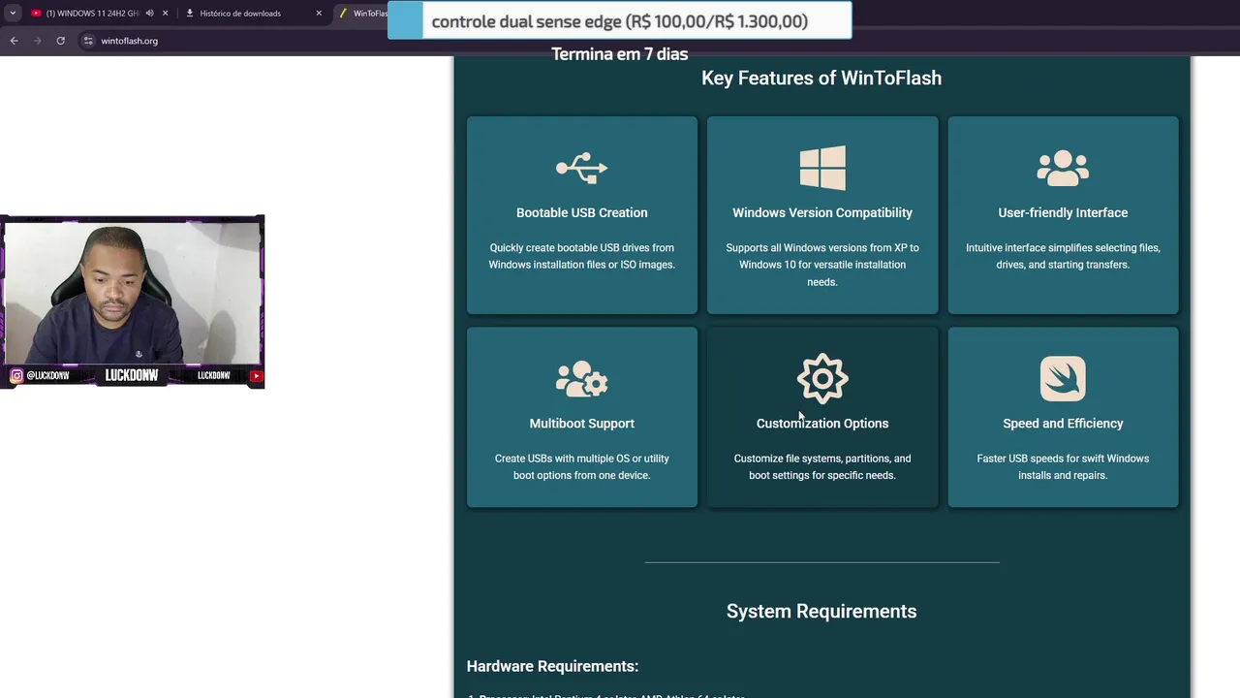Click the 'controle dual sense edge' giveaway banner
The width and height of the screenshot is (1240, 698).
point(619,21)
